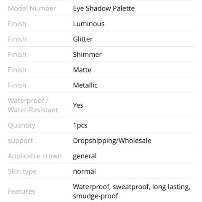Click the Luminous finish value
The width and height of the screenshot is (202, 202).
(x=89, y=24)
